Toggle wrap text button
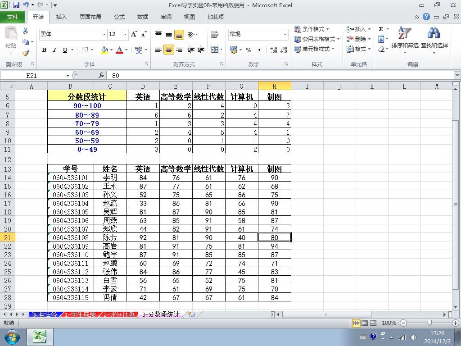461x346 pixels. (x=215, y=34)
